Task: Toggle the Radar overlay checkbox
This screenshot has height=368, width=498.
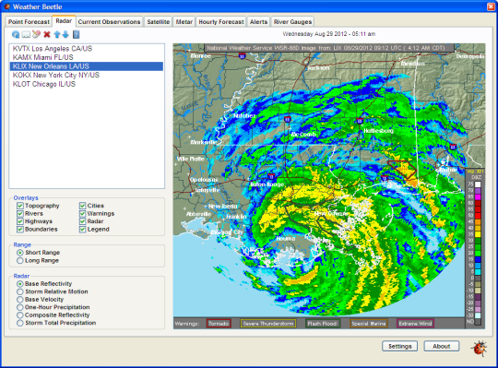Action: point(83,221)
